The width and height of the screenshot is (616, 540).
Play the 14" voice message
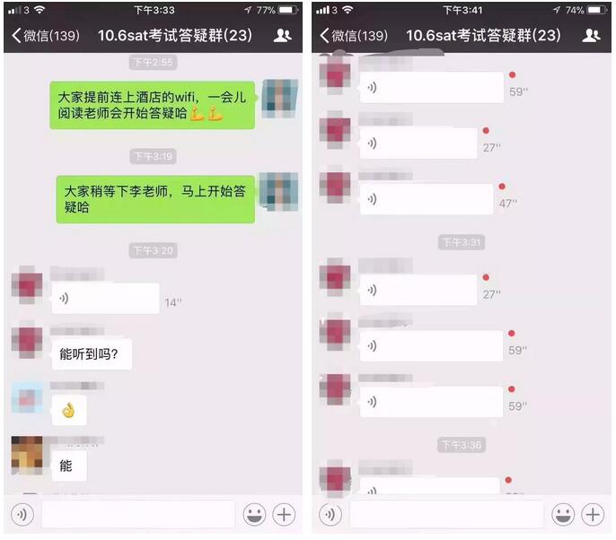(105, 298)
